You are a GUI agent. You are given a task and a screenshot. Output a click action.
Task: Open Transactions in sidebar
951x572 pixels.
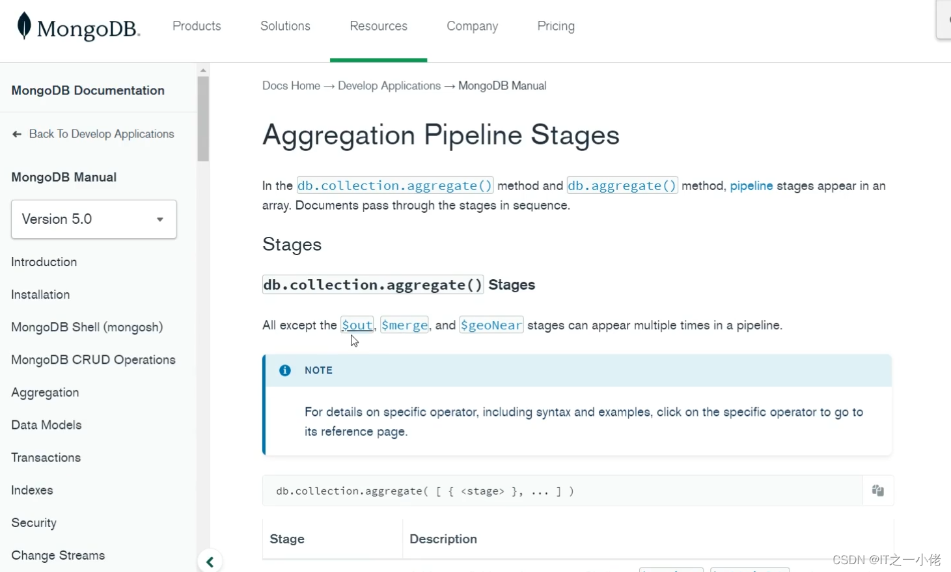[x=46, y=457]
